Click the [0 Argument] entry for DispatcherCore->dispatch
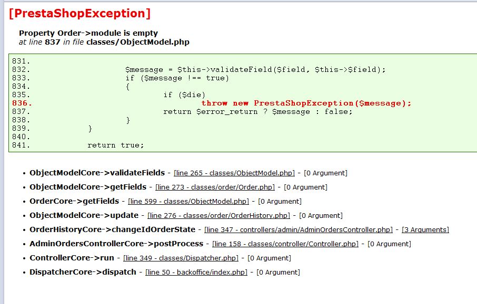The image size is (477, 304). pos(278,272)
